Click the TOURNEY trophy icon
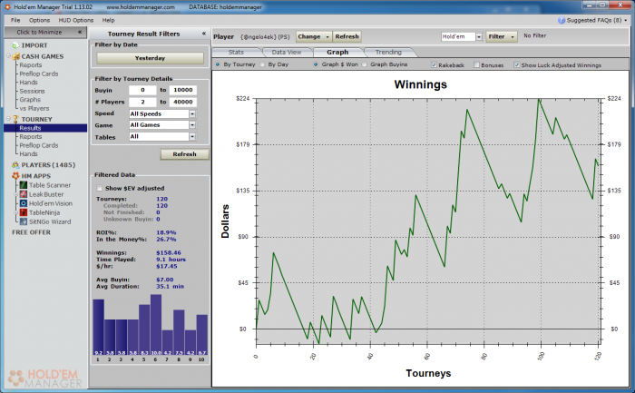 tap(15, 119)
